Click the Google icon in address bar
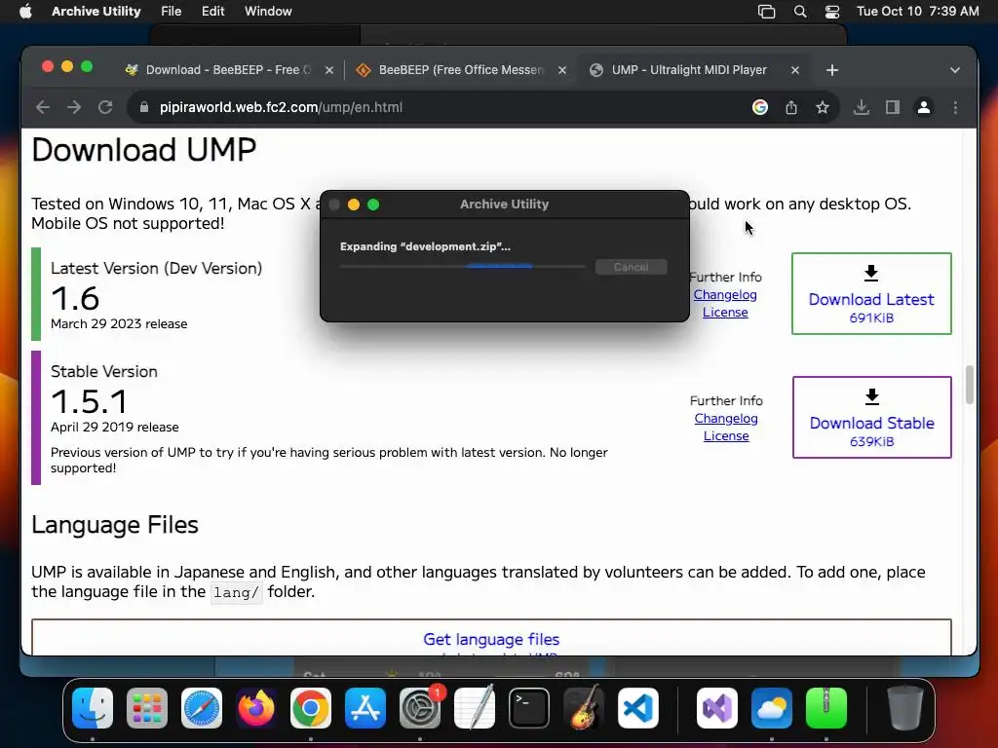 pos(760,107)
